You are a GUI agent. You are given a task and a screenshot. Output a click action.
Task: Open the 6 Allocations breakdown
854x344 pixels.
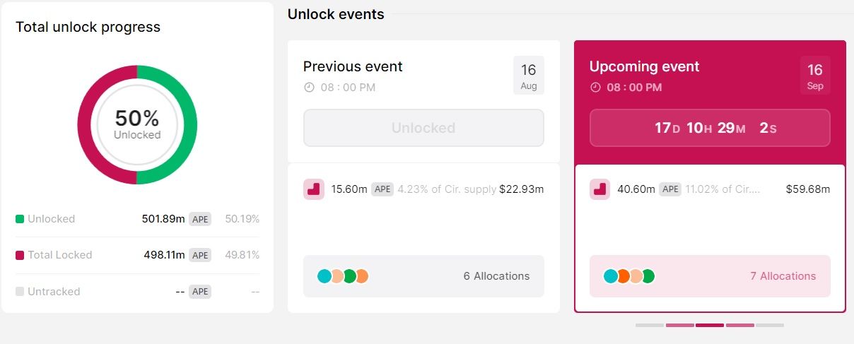pyautogui.click(x=496, y=276)
